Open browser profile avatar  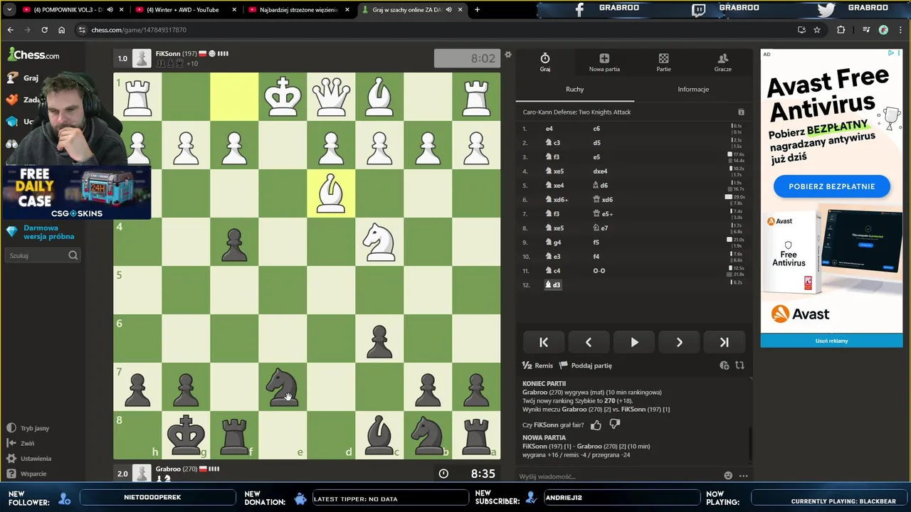883,30
